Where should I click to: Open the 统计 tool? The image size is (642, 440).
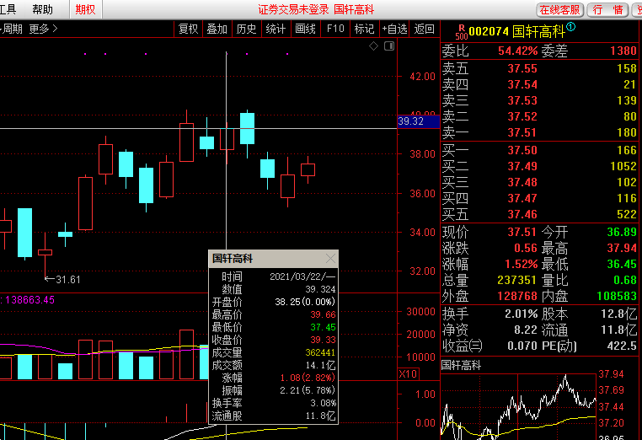click(276, 30)
